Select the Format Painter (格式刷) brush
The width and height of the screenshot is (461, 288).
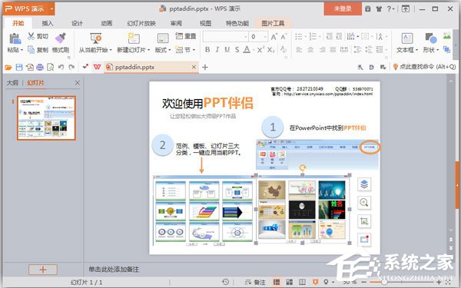61,38
